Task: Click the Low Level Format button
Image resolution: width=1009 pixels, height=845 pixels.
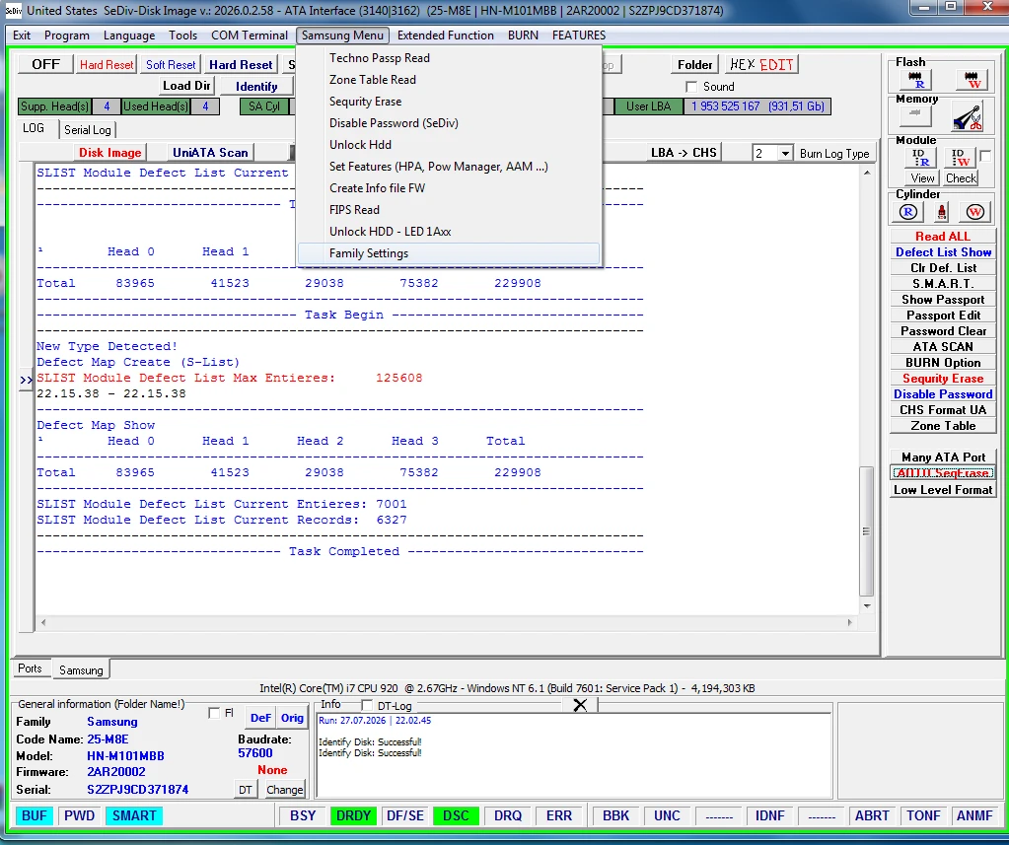Action: (943, 489)
